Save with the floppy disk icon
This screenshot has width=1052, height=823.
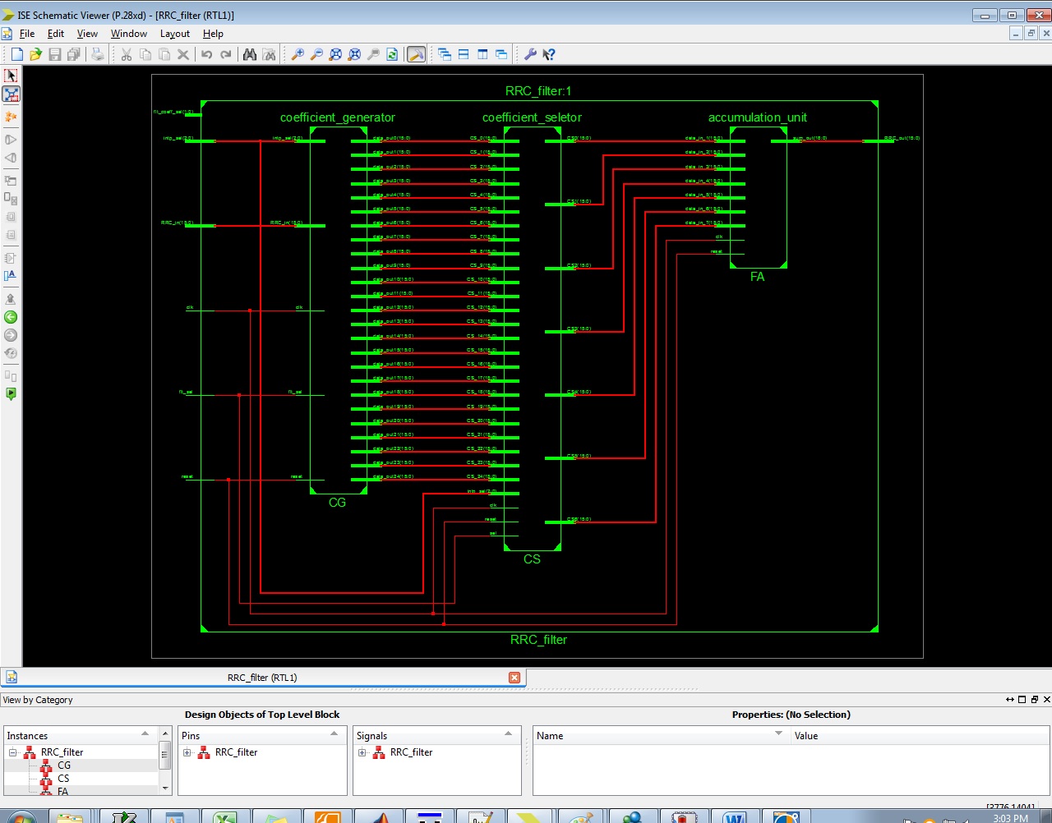click(54, 54)
